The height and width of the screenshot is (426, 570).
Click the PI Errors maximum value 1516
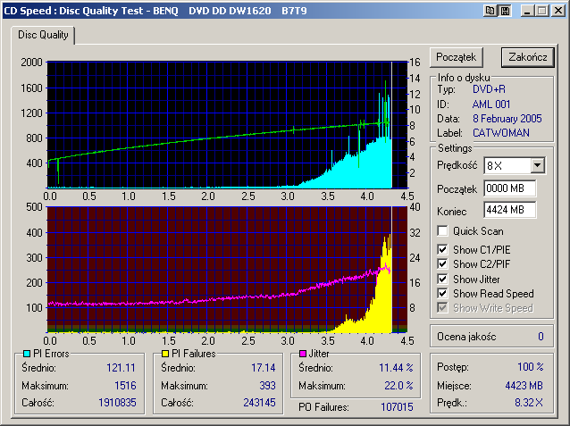tap(125, 385)
